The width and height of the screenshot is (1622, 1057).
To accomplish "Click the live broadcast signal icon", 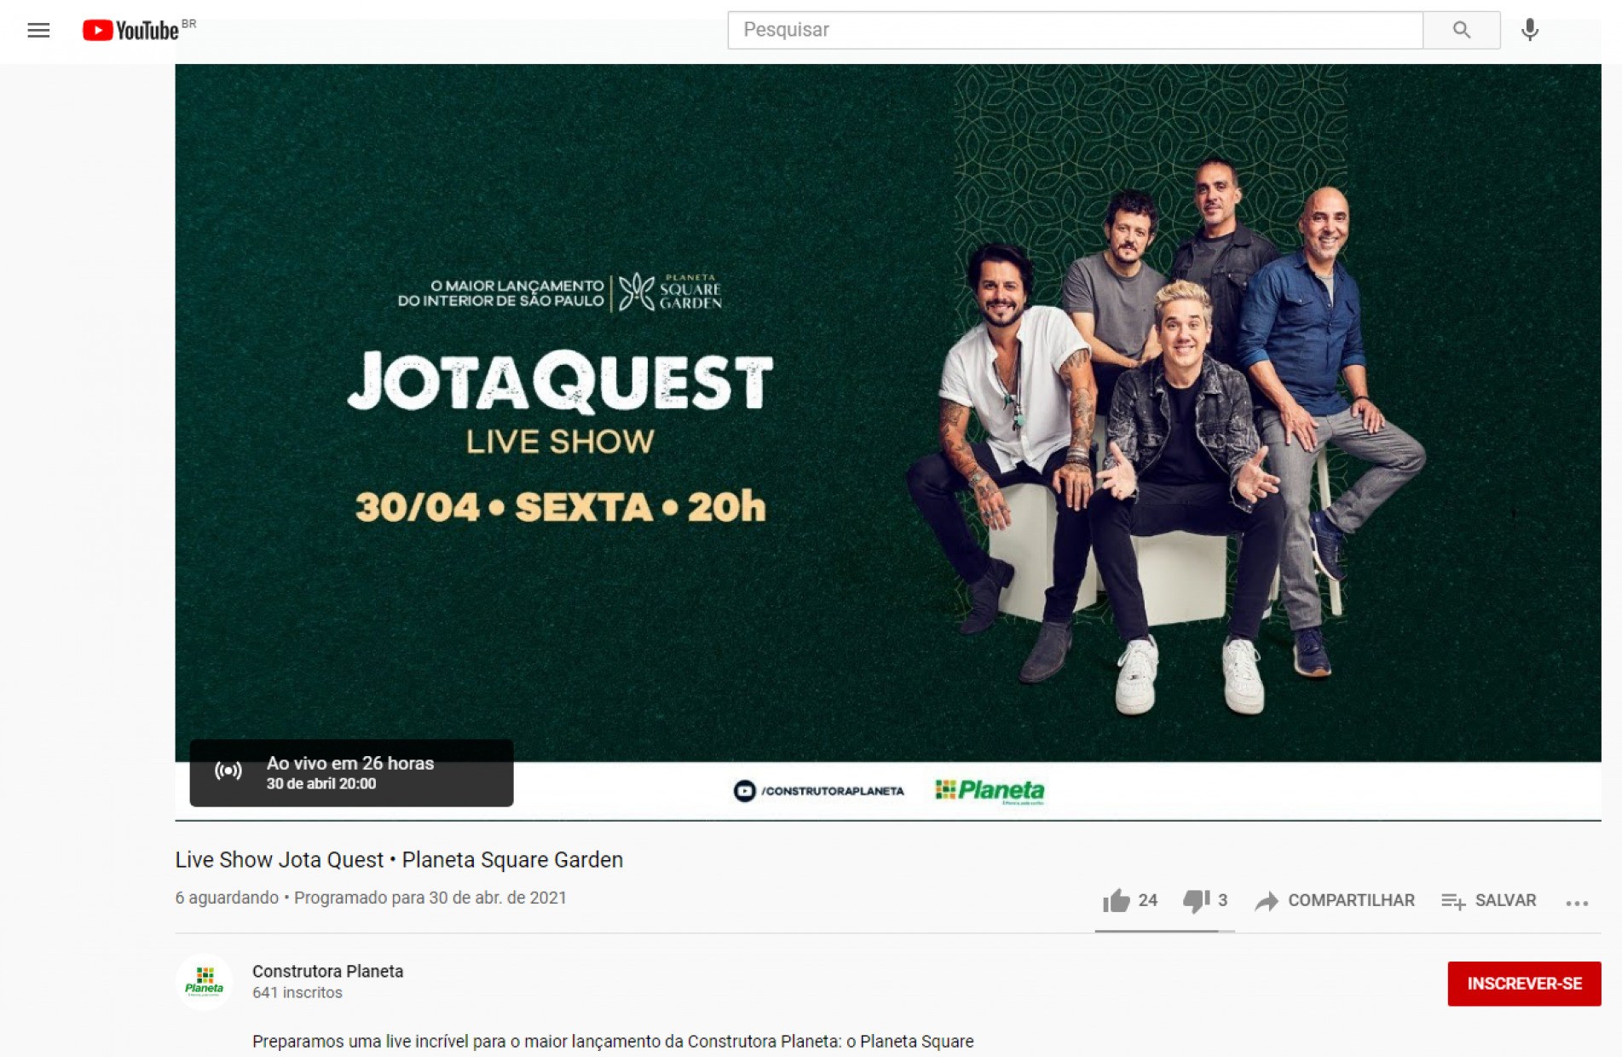I will tap(228, 771).
